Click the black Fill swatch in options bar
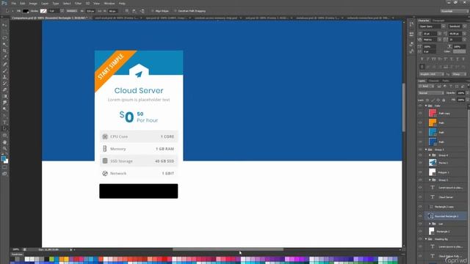The image size is (470, 264). (x=26, y=11)
